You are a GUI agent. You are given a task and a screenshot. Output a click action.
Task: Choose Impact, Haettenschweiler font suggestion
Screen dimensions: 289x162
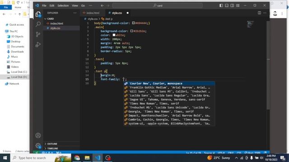click(169, 116)
